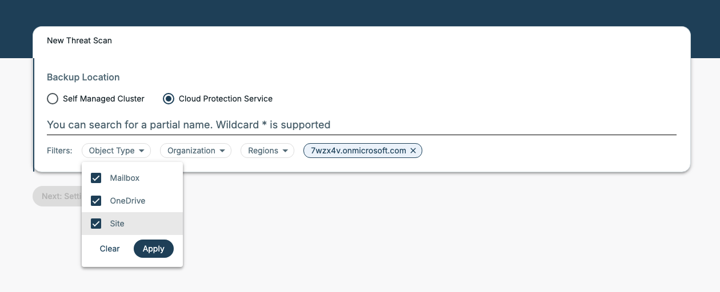Click the OneDrive option text
This screenshot has width=720, height=292.
point(127,201)
